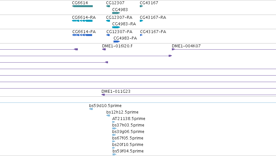
Task: Click the CG4983 gene arrow glyph
Action: click(116, 13)
